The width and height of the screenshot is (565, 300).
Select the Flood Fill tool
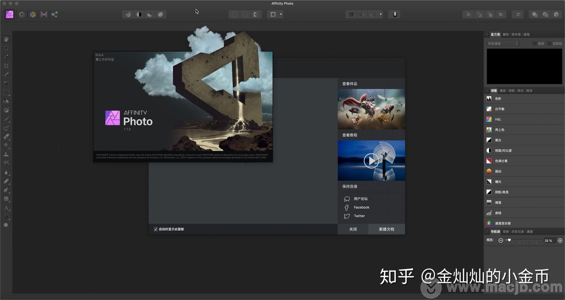coord(6,101)
